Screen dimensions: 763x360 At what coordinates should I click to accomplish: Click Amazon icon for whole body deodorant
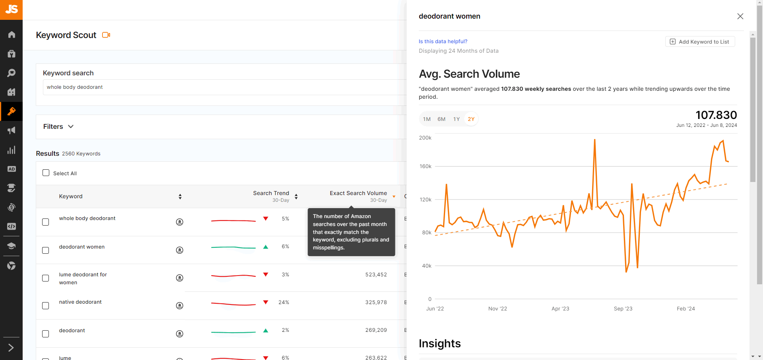(180, 222)
